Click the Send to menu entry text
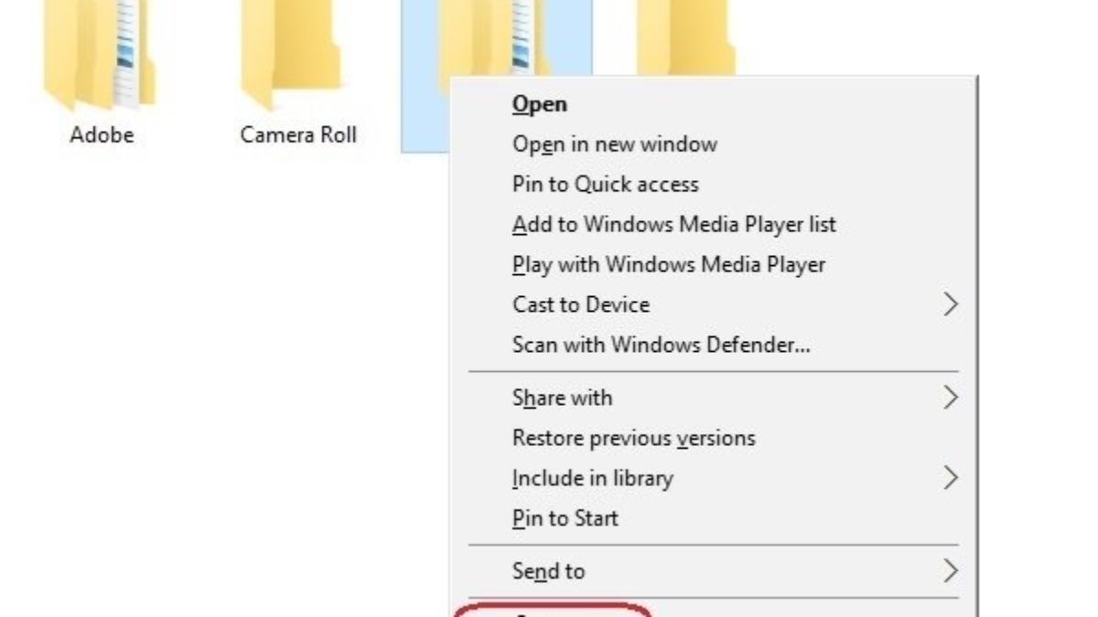 point(548,571)
